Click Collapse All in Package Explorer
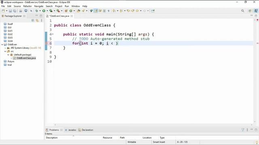 tap(33, 21)
